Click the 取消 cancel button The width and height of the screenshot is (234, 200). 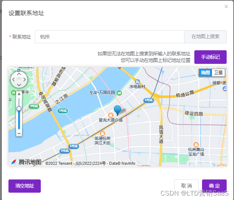pos(186,186)
